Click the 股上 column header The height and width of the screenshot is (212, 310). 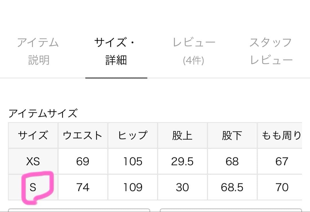pos(182,135)
